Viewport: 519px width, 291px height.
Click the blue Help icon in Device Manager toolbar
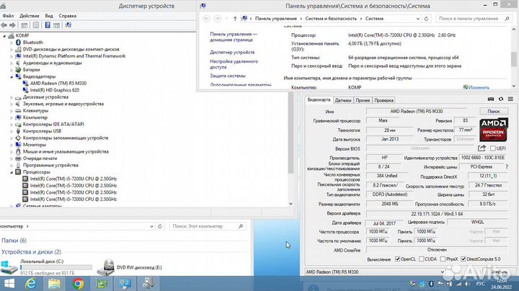point(48,25)
